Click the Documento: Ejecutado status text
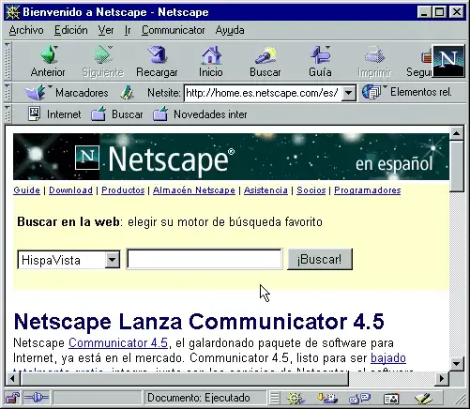Image resolution: width=470 pixels, height=409 pixels. coord(199,398)
